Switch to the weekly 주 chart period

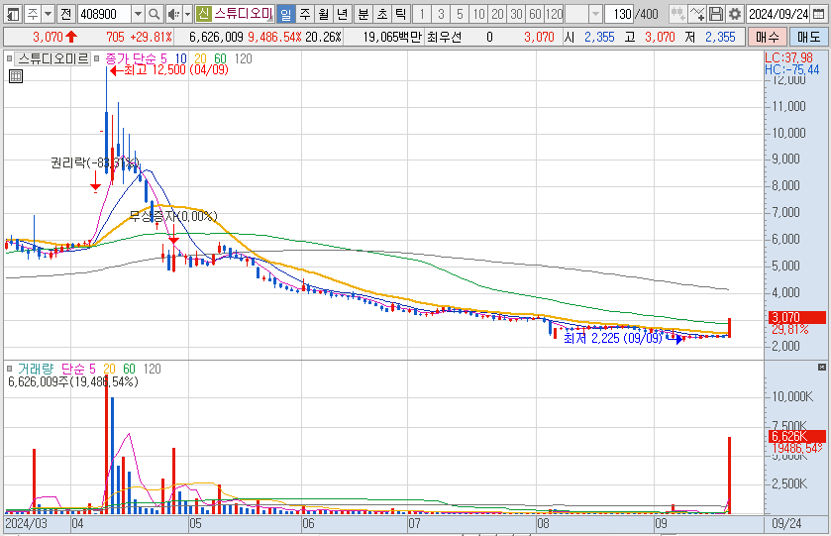[305, 14]
